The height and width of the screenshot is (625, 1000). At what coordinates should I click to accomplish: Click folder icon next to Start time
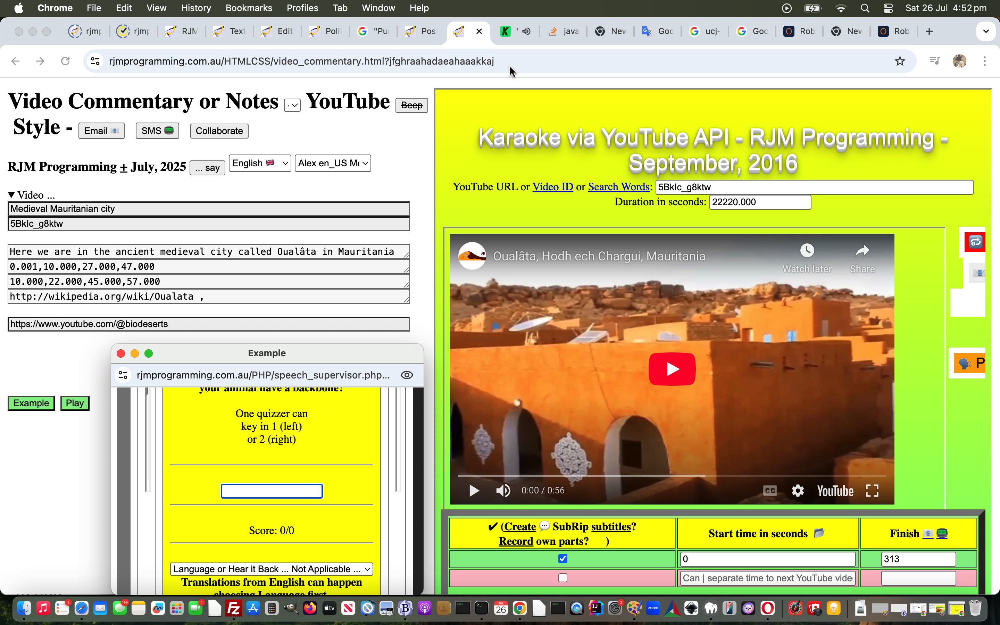[819, 533]
